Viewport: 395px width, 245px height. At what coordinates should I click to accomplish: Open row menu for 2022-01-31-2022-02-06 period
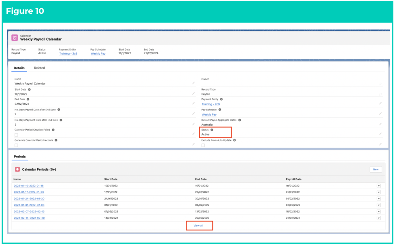tap(379, 205)
